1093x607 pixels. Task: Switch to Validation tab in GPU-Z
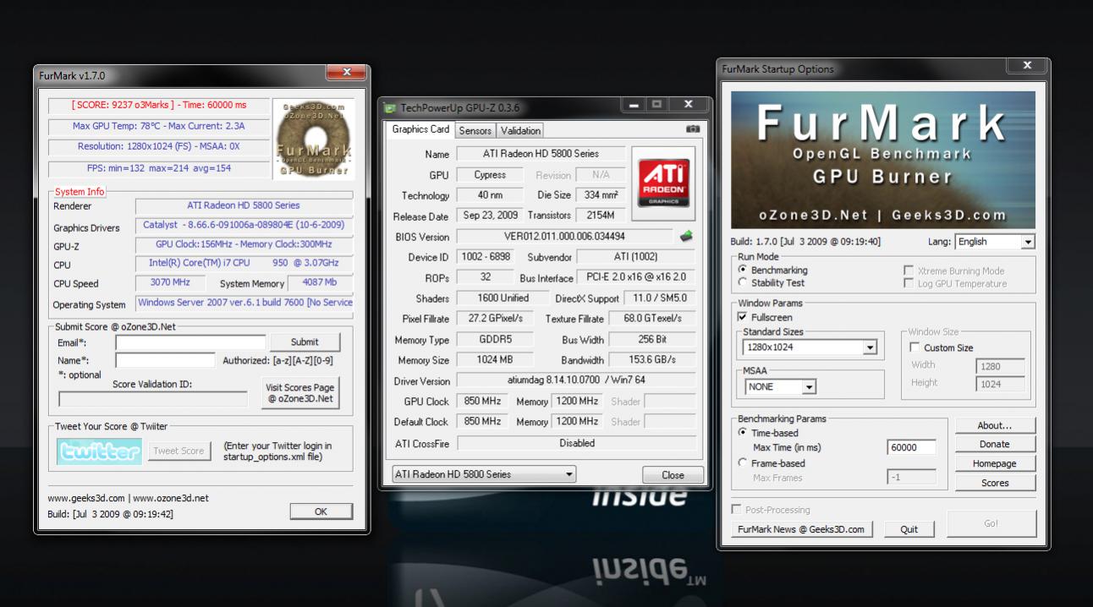click(520, 130)
